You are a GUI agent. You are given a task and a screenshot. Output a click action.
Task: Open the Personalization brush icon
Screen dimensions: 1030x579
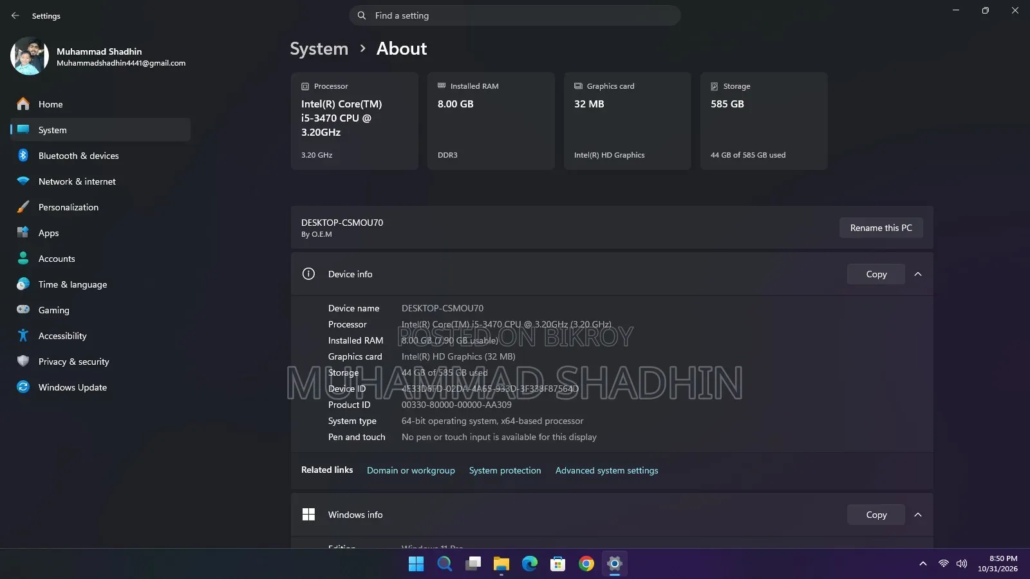tap(23, 207)
